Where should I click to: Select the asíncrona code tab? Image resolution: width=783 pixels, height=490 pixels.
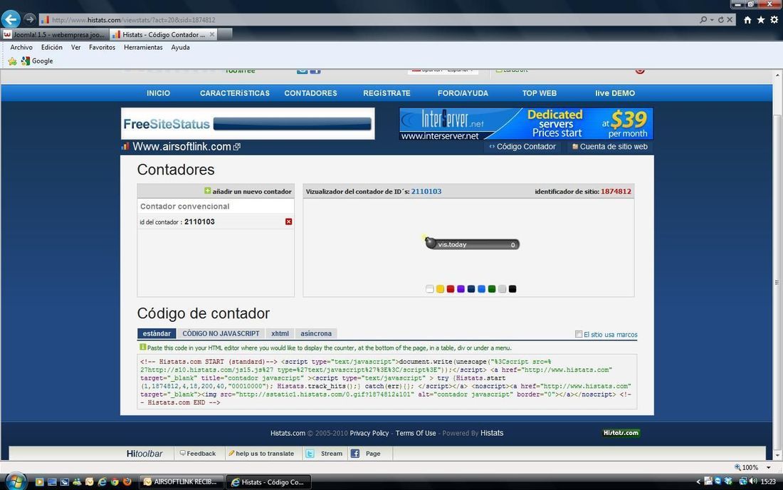316,333
